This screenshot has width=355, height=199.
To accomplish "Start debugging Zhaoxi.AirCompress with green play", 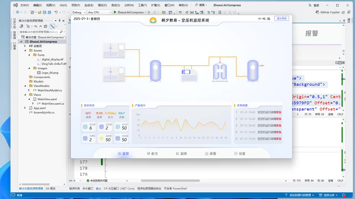I will 115,12.
